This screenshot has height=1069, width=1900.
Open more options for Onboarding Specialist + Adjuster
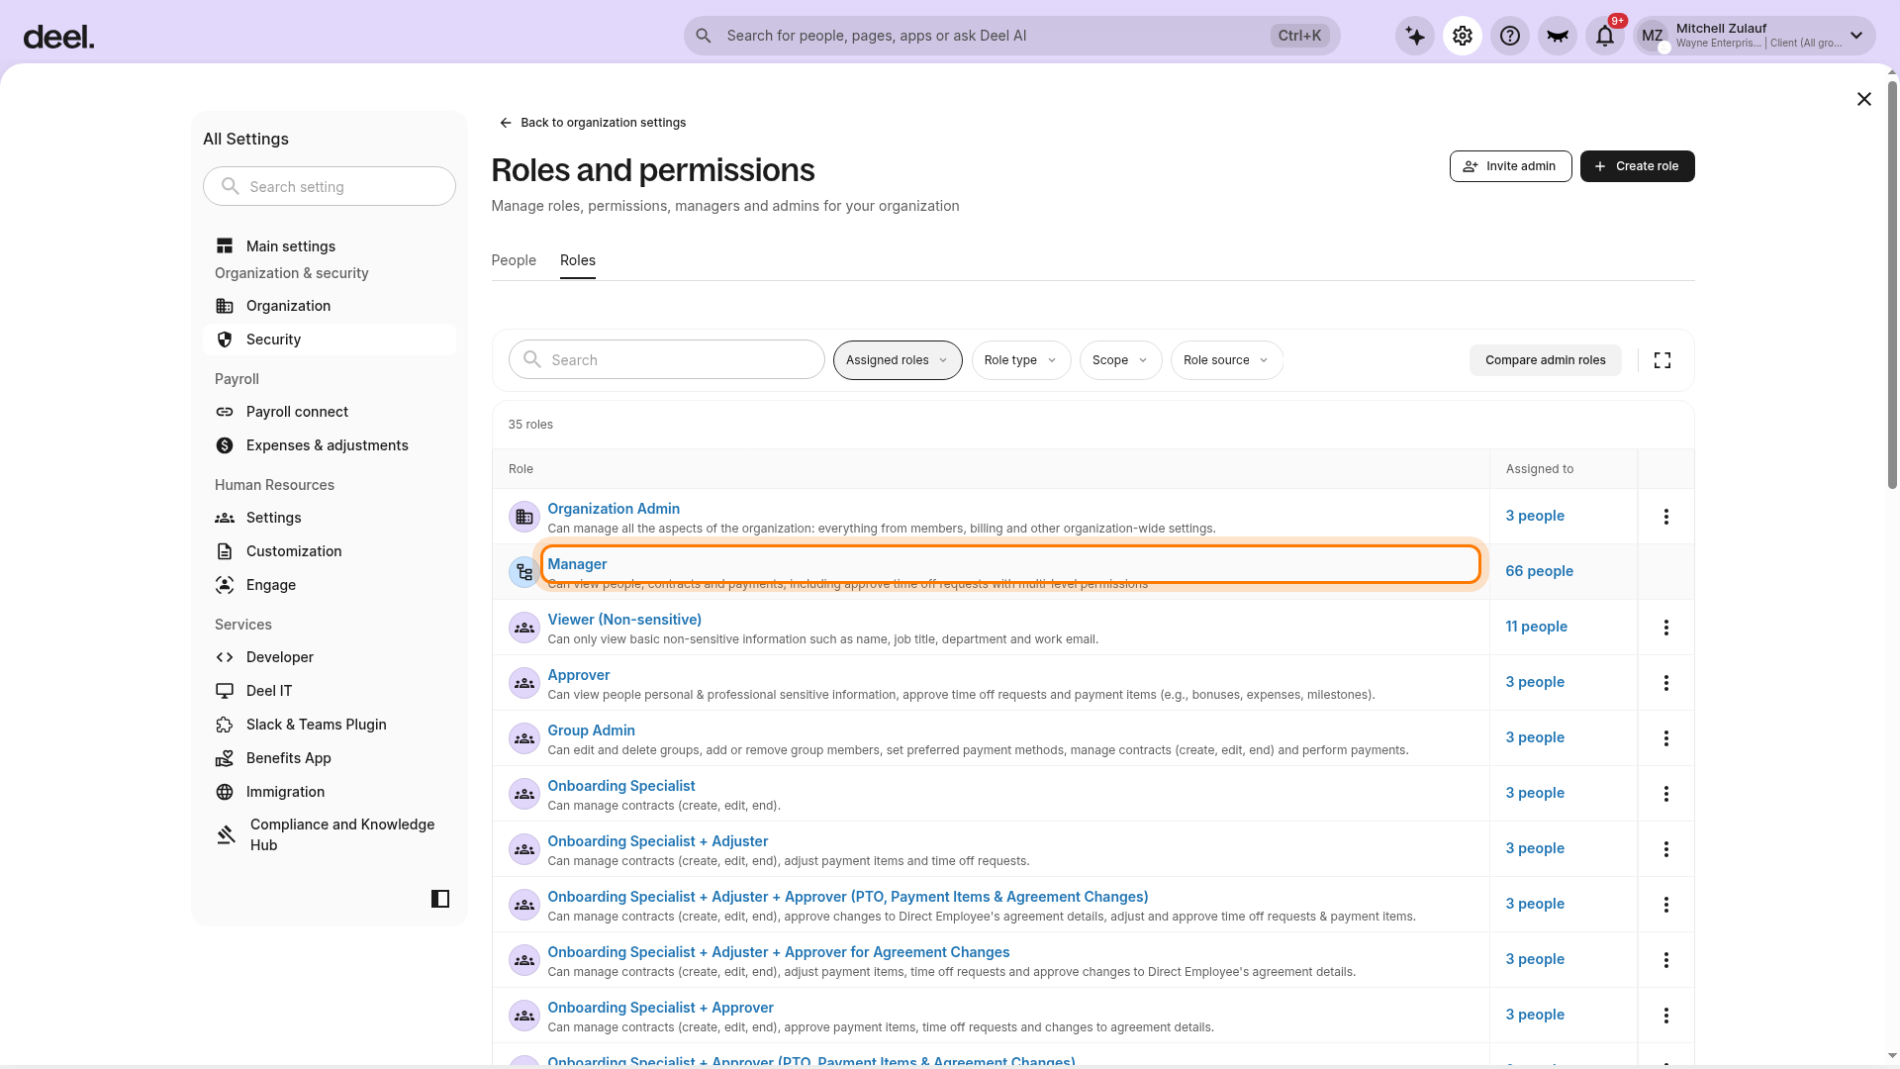(1666, 849)
